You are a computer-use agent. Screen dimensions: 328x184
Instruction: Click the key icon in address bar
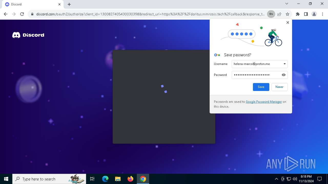click(x=271, y=14)
